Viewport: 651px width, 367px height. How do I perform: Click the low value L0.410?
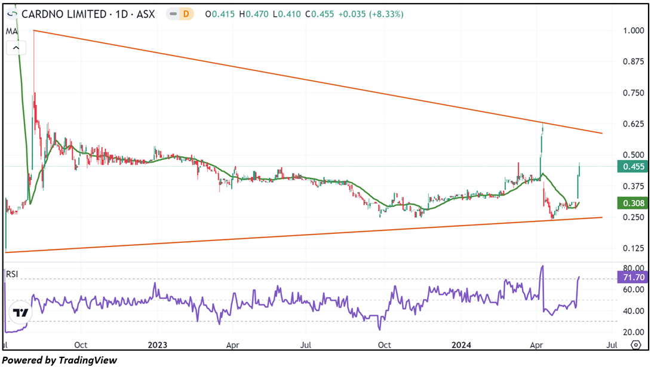[287, 14]
